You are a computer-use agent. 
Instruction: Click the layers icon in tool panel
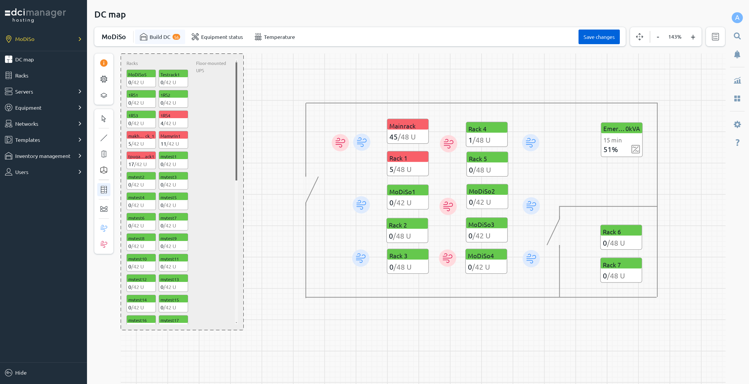point(104,95)
